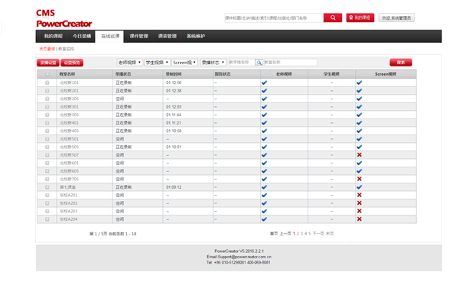459x282 pixels.
Task: Open the 老师视频 dropdown filter
Action: pyautogui.click(x=130, y=63)
